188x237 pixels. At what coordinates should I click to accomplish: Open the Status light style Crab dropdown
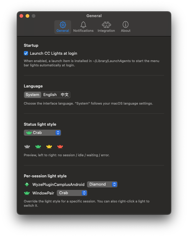pos(42,133)
